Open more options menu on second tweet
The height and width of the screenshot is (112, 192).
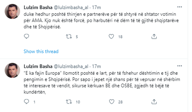point(179,66)
